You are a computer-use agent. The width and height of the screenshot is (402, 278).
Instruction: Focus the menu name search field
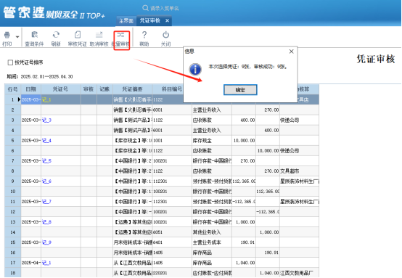coord(165,8)
